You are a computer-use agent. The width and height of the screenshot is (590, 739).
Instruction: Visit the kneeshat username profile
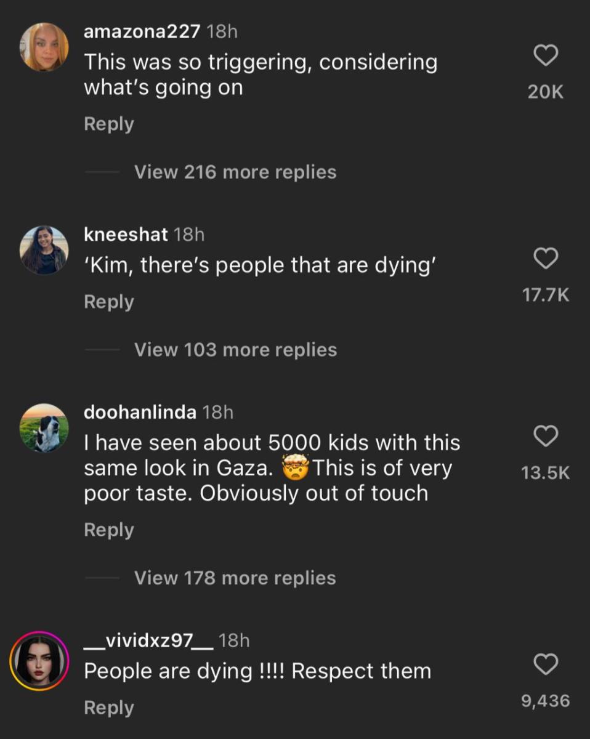126,234
